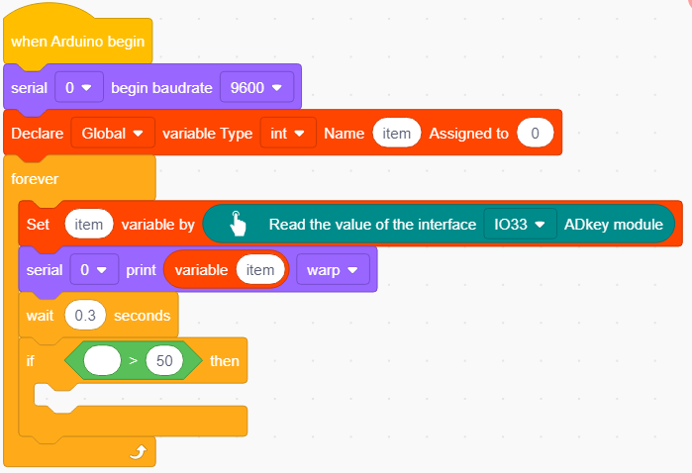Click the wait 0.3 seconds input
The image size is (692, 473).
pos(85,315)
